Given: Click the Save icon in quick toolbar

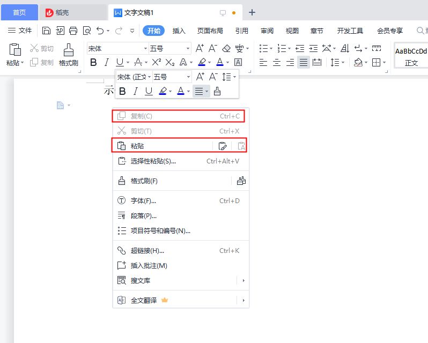Looking at the screenshot, I should (x=46, y=31).
